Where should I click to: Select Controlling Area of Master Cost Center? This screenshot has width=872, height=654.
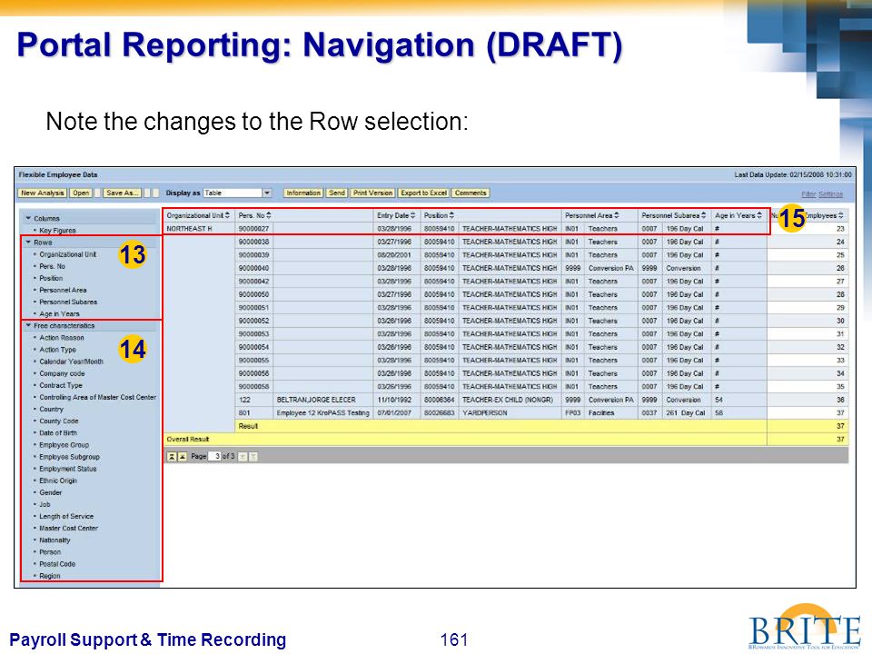coord(98,397)
